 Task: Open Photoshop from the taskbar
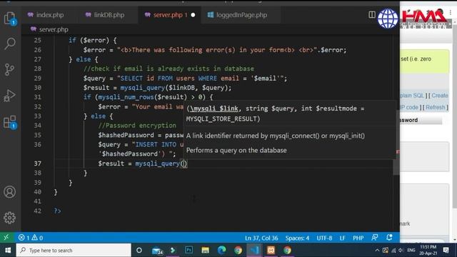click(x=189, y=250)
